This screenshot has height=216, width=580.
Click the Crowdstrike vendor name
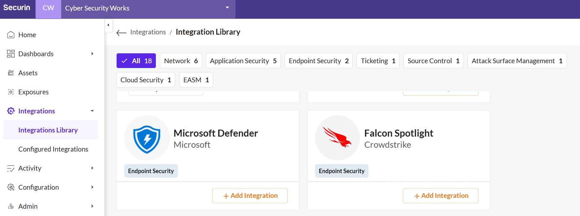click(x=388, y=145)
